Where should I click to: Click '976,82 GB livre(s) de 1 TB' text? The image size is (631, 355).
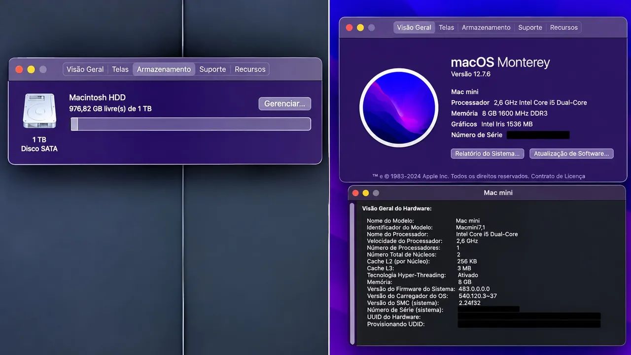pos(110,108)
